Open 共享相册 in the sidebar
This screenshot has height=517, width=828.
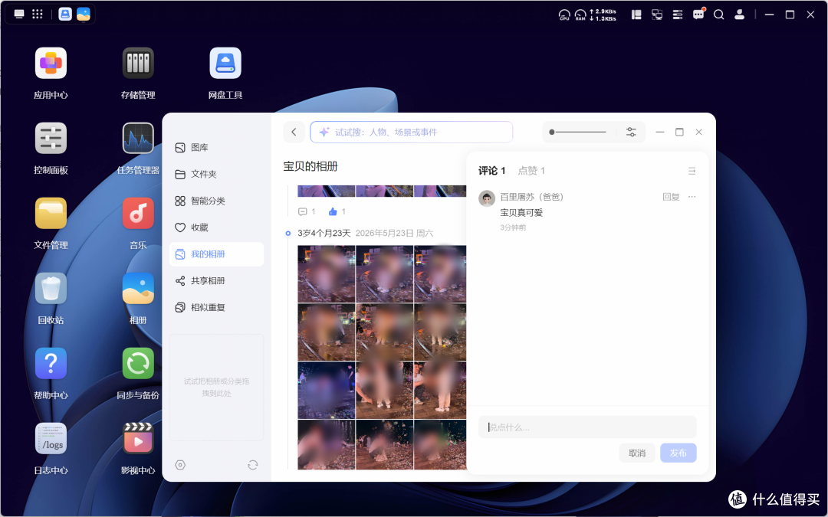tap(216, 280)
